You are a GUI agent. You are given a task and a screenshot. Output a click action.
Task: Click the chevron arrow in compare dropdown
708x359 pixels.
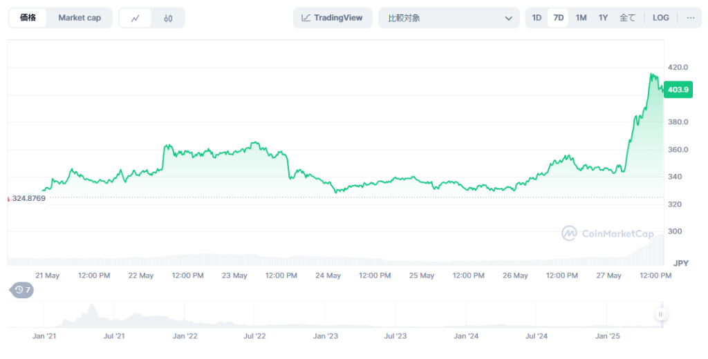click(x=508, y=18)
